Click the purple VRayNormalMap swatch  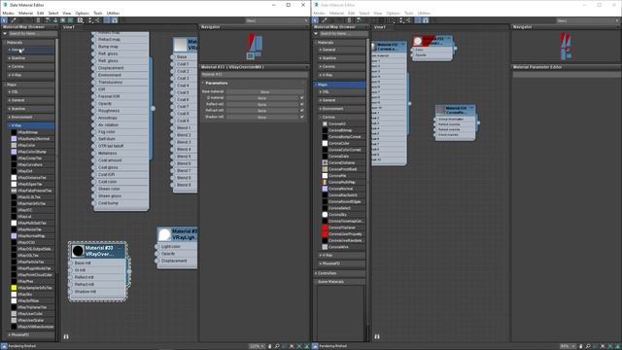pyautogui.click(x=14, y=235)
